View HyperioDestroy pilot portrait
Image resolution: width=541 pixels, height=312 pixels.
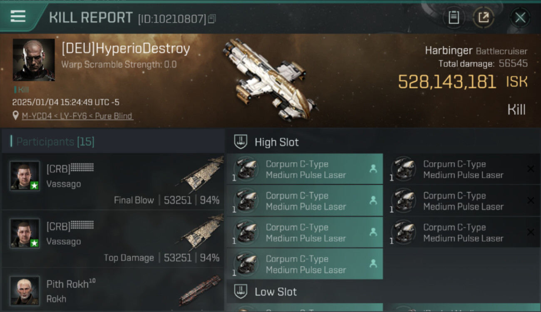click(34, 59)
